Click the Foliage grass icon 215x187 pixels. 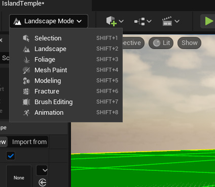pyautogui.click(x=26, y=60)
